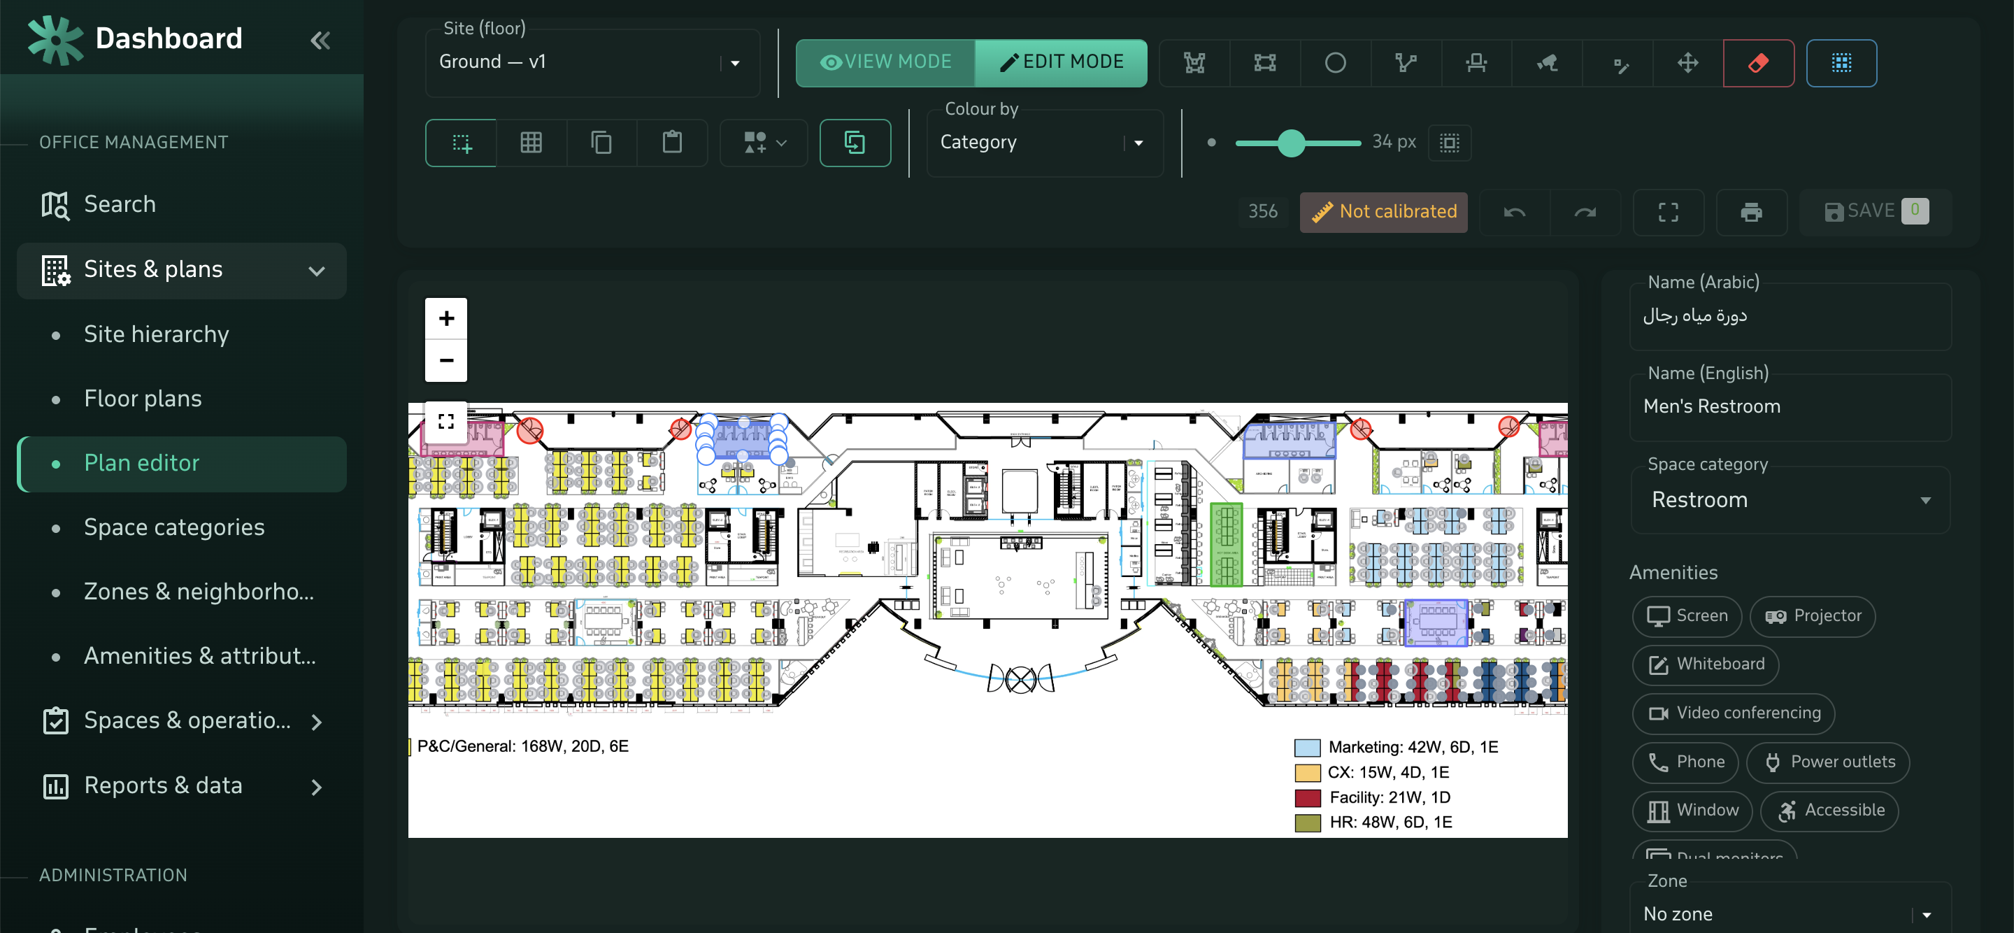Toggle the overlapping layers button
This screenshot has width=2014, height=933.
[x=855, y=143]
